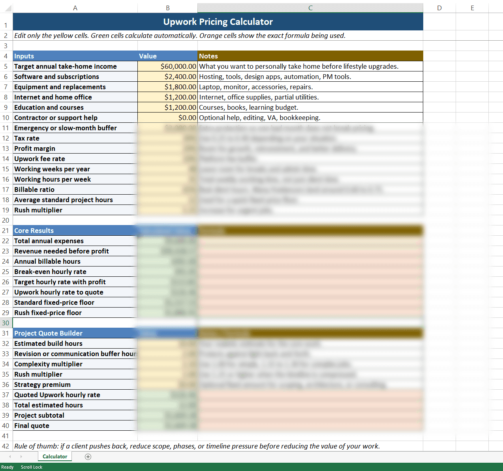Click the Project Quote Builder header cell
This screenshot has width=503, height=471.
pos(75,333)
